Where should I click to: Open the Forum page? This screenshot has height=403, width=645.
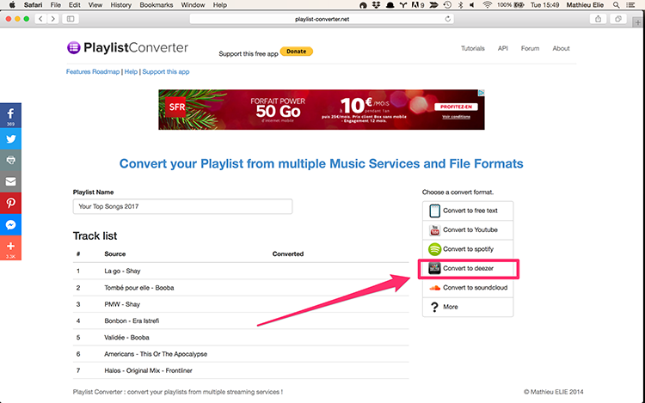pos(530,48)
